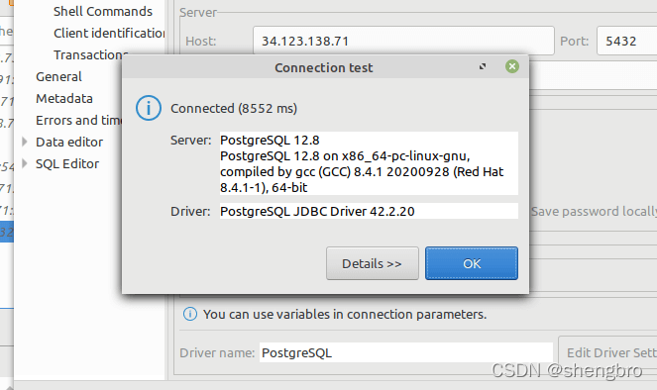The image size is (657, 390).
Task: Click the Host field with 34.123.138.71
Action: [403, 41]
